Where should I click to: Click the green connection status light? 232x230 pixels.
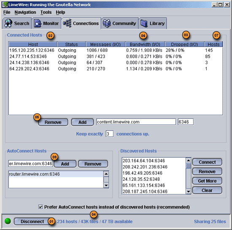click(x=8, y=221)
